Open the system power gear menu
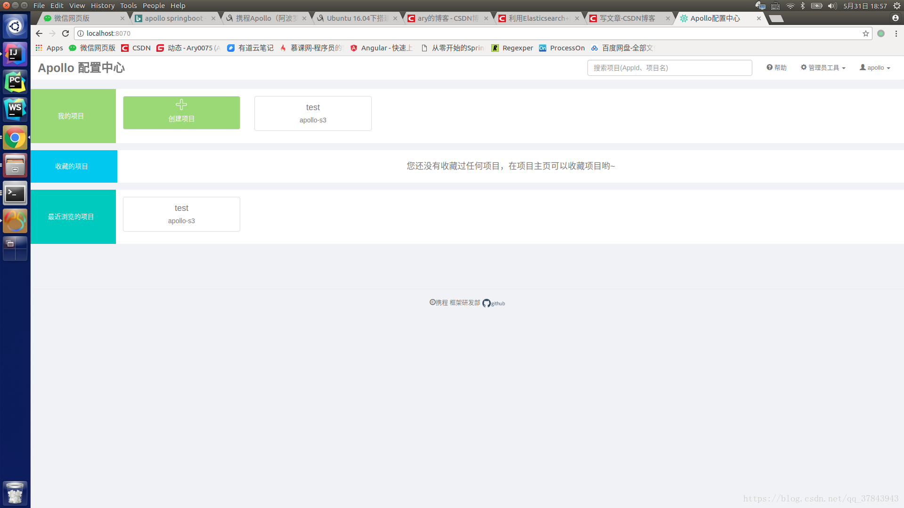Image resolution: width=904 pixels, height=508 pixels. point(897,6)
